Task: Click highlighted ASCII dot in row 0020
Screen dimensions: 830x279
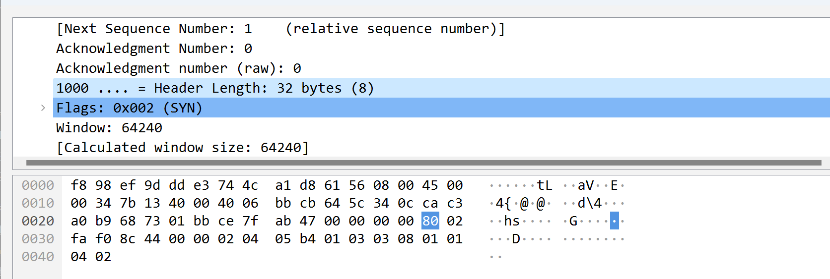Action: coord(614,221)
